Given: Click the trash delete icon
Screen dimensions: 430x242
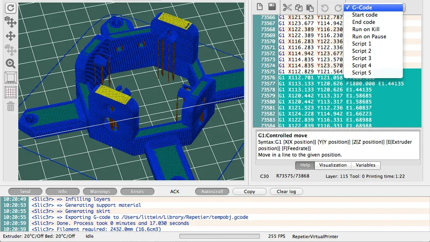Looking at the screenshot, I should [x=10, y=106].
